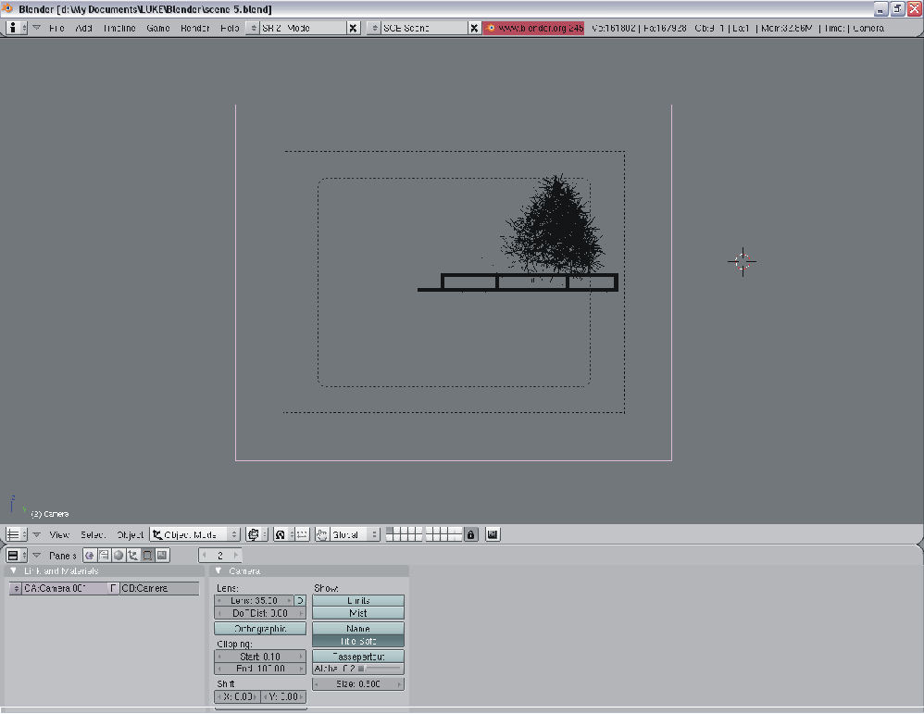
Task: Click the DoFDist value field
Action: (260, 613)
